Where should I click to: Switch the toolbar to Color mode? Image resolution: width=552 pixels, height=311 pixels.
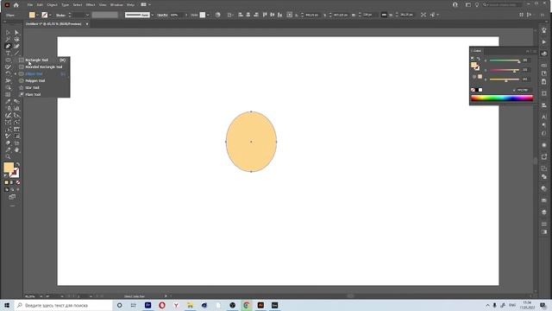[x=6, y=182]
